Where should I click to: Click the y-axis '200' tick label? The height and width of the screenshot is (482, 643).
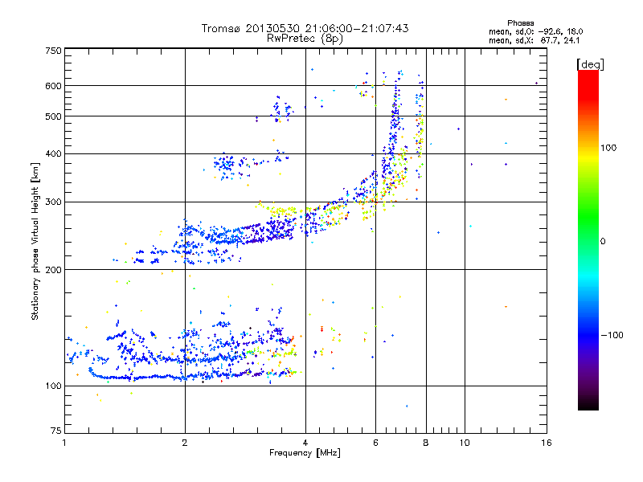pos(53,270)
